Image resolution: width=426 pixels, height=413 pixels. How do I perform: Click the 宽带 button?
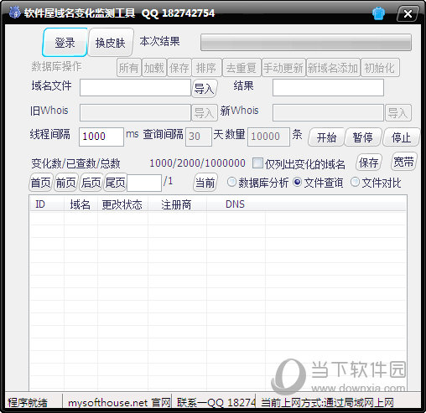pyautogui.click(x=403, y=162)
